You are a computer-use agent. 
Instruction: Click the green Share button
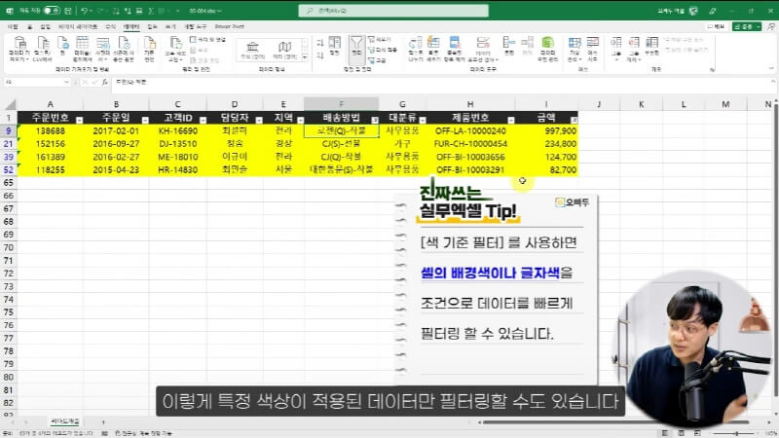747,26
